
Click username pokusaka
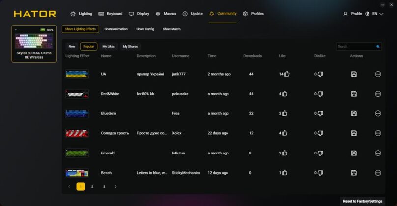(180, 94)
